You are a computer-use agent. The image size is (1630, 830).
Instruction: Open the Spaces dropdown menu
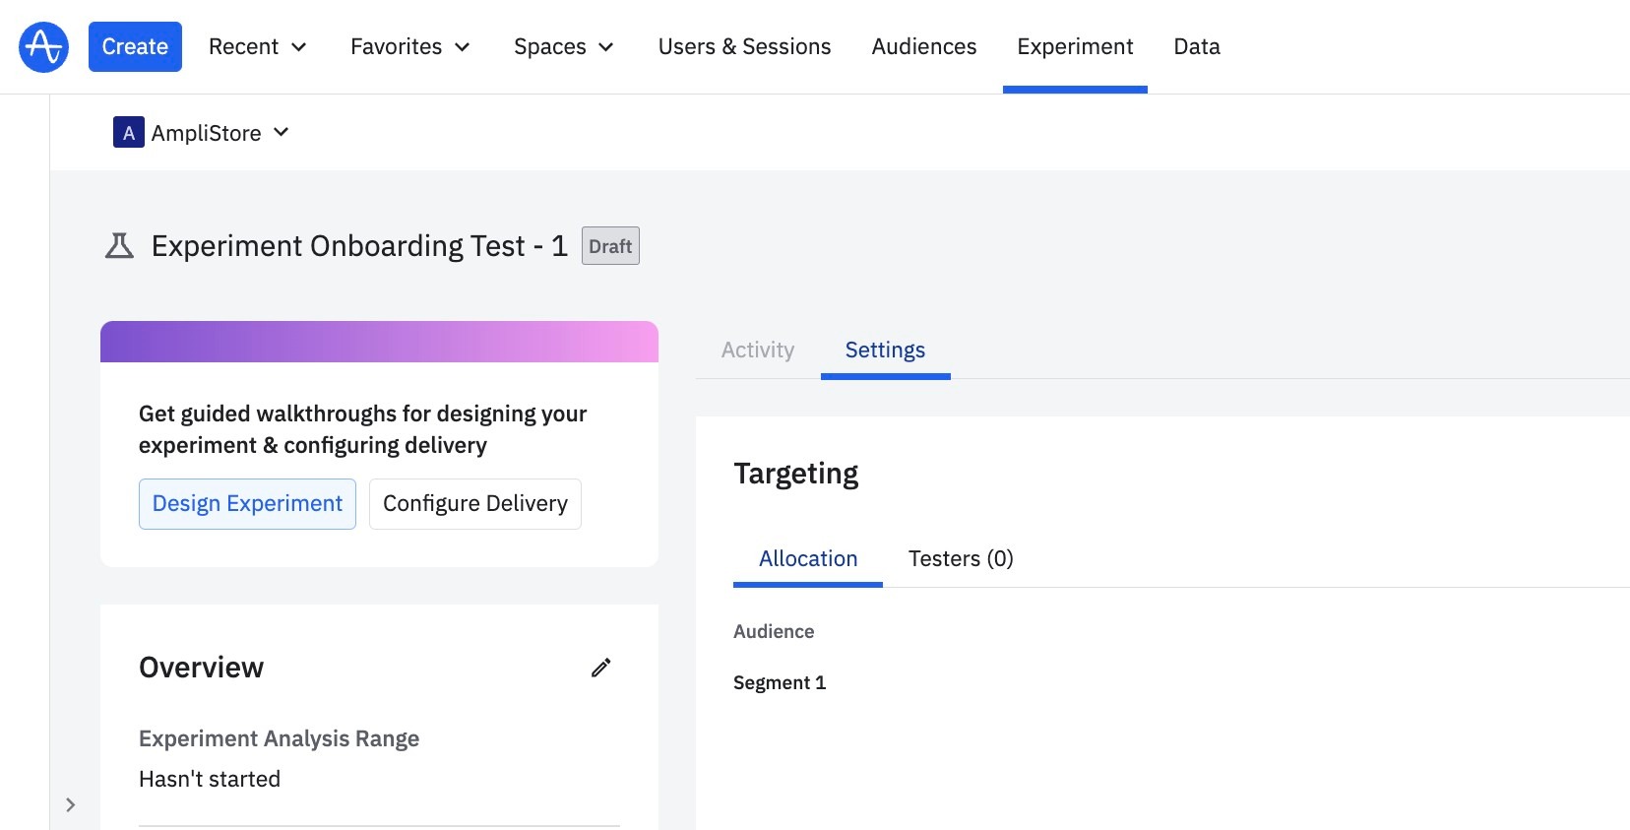[x=564, y=46]
